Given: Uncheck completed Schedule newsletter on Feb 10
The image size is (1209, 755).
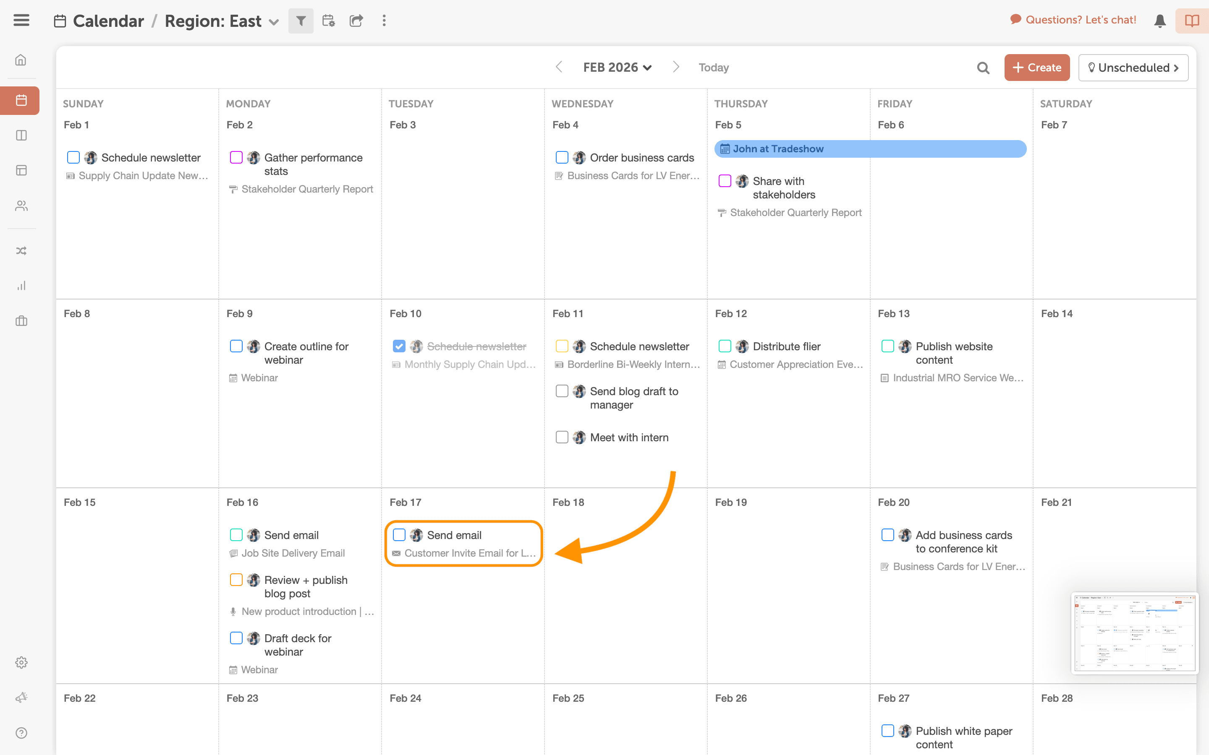Looking at the screenshot, I should 399,346.
